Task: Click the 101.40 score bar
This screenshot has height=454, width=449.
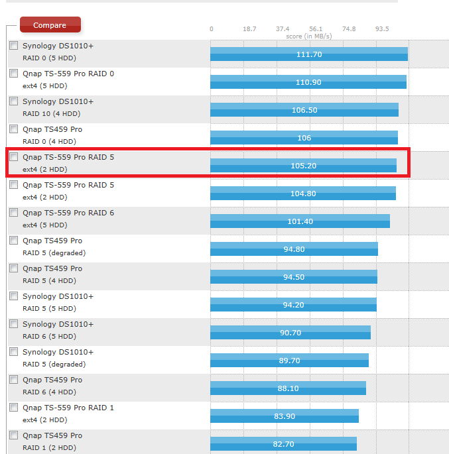Action: click(x=300, y=221)
